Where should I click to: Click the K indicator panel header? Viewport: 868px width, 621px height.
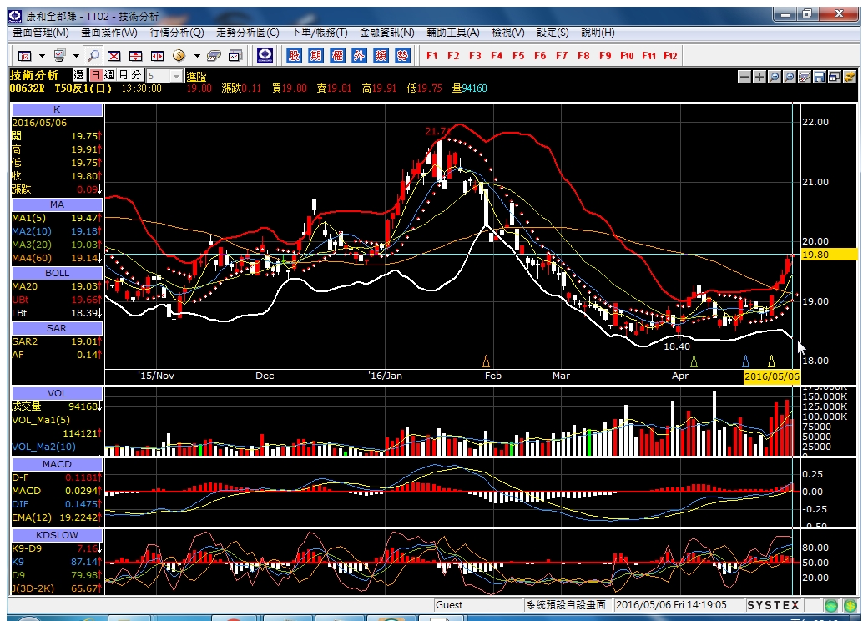pos(57,109)
